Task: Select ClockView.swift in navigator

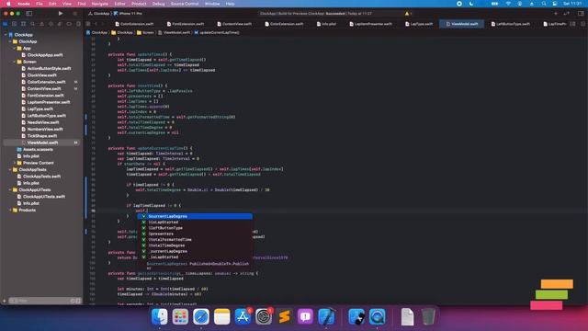Action: coord(41,75)
